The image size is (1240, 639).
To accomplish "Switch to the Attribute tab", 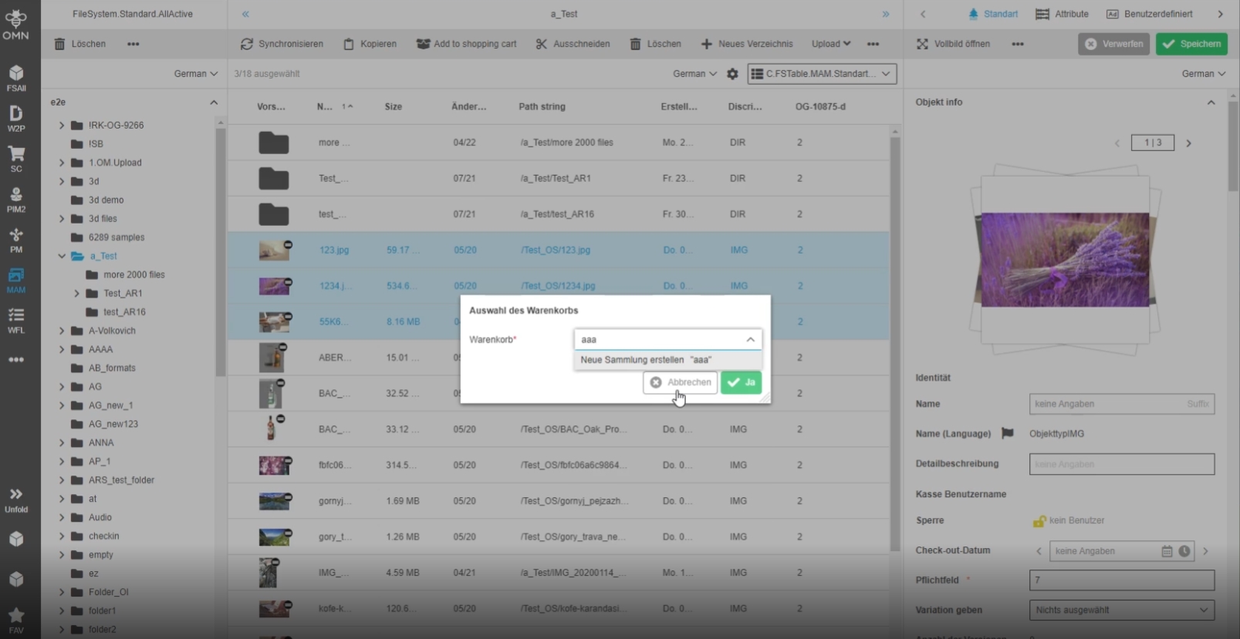I will 1062,14.
